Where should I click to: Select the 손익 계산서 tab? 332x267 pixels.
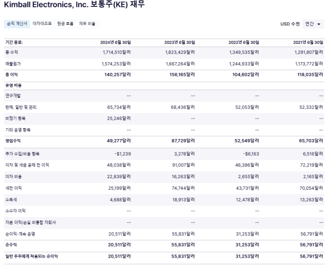click(x=18, y=24)
